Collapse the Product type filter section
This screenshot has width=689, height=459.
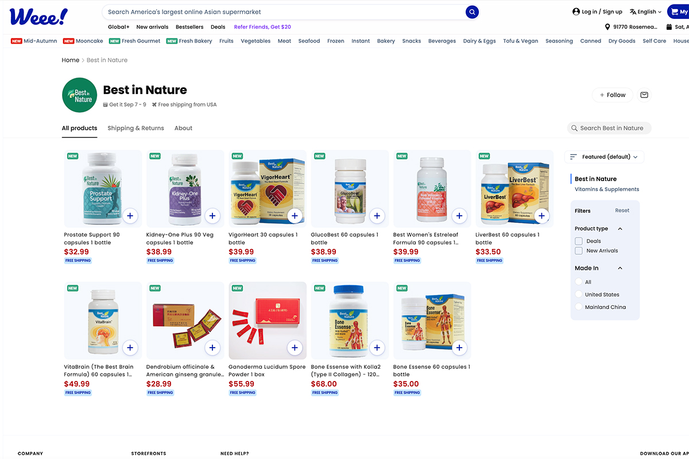620,229
